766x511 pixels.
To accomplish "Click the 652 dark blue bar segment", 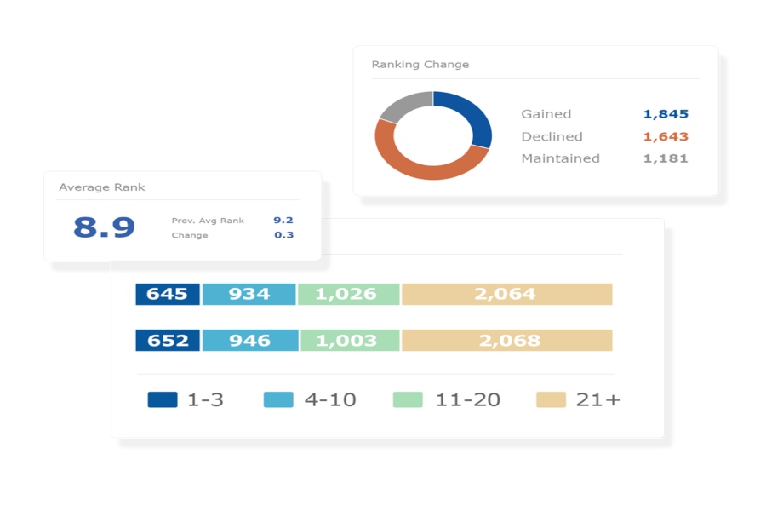I will point(169,340).
